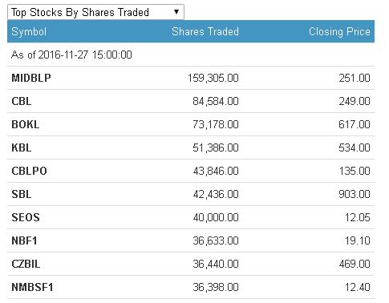Select the CBLPO symbol link
Viewport: 389px width, 303px height.
click(x=29, y=171)
